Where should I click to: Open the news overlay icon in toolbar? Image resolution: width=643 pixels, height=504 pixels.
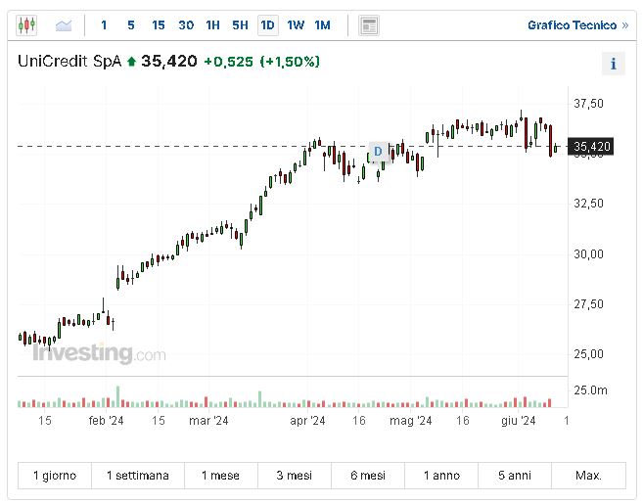click(x=369, y=25)
